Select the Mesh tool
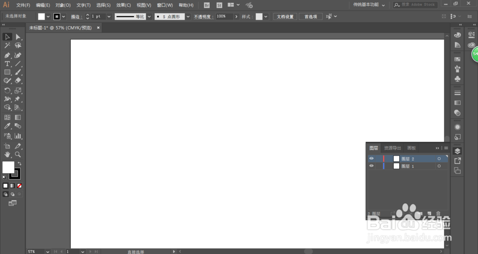The image size is (478, 254). (7, 117)
